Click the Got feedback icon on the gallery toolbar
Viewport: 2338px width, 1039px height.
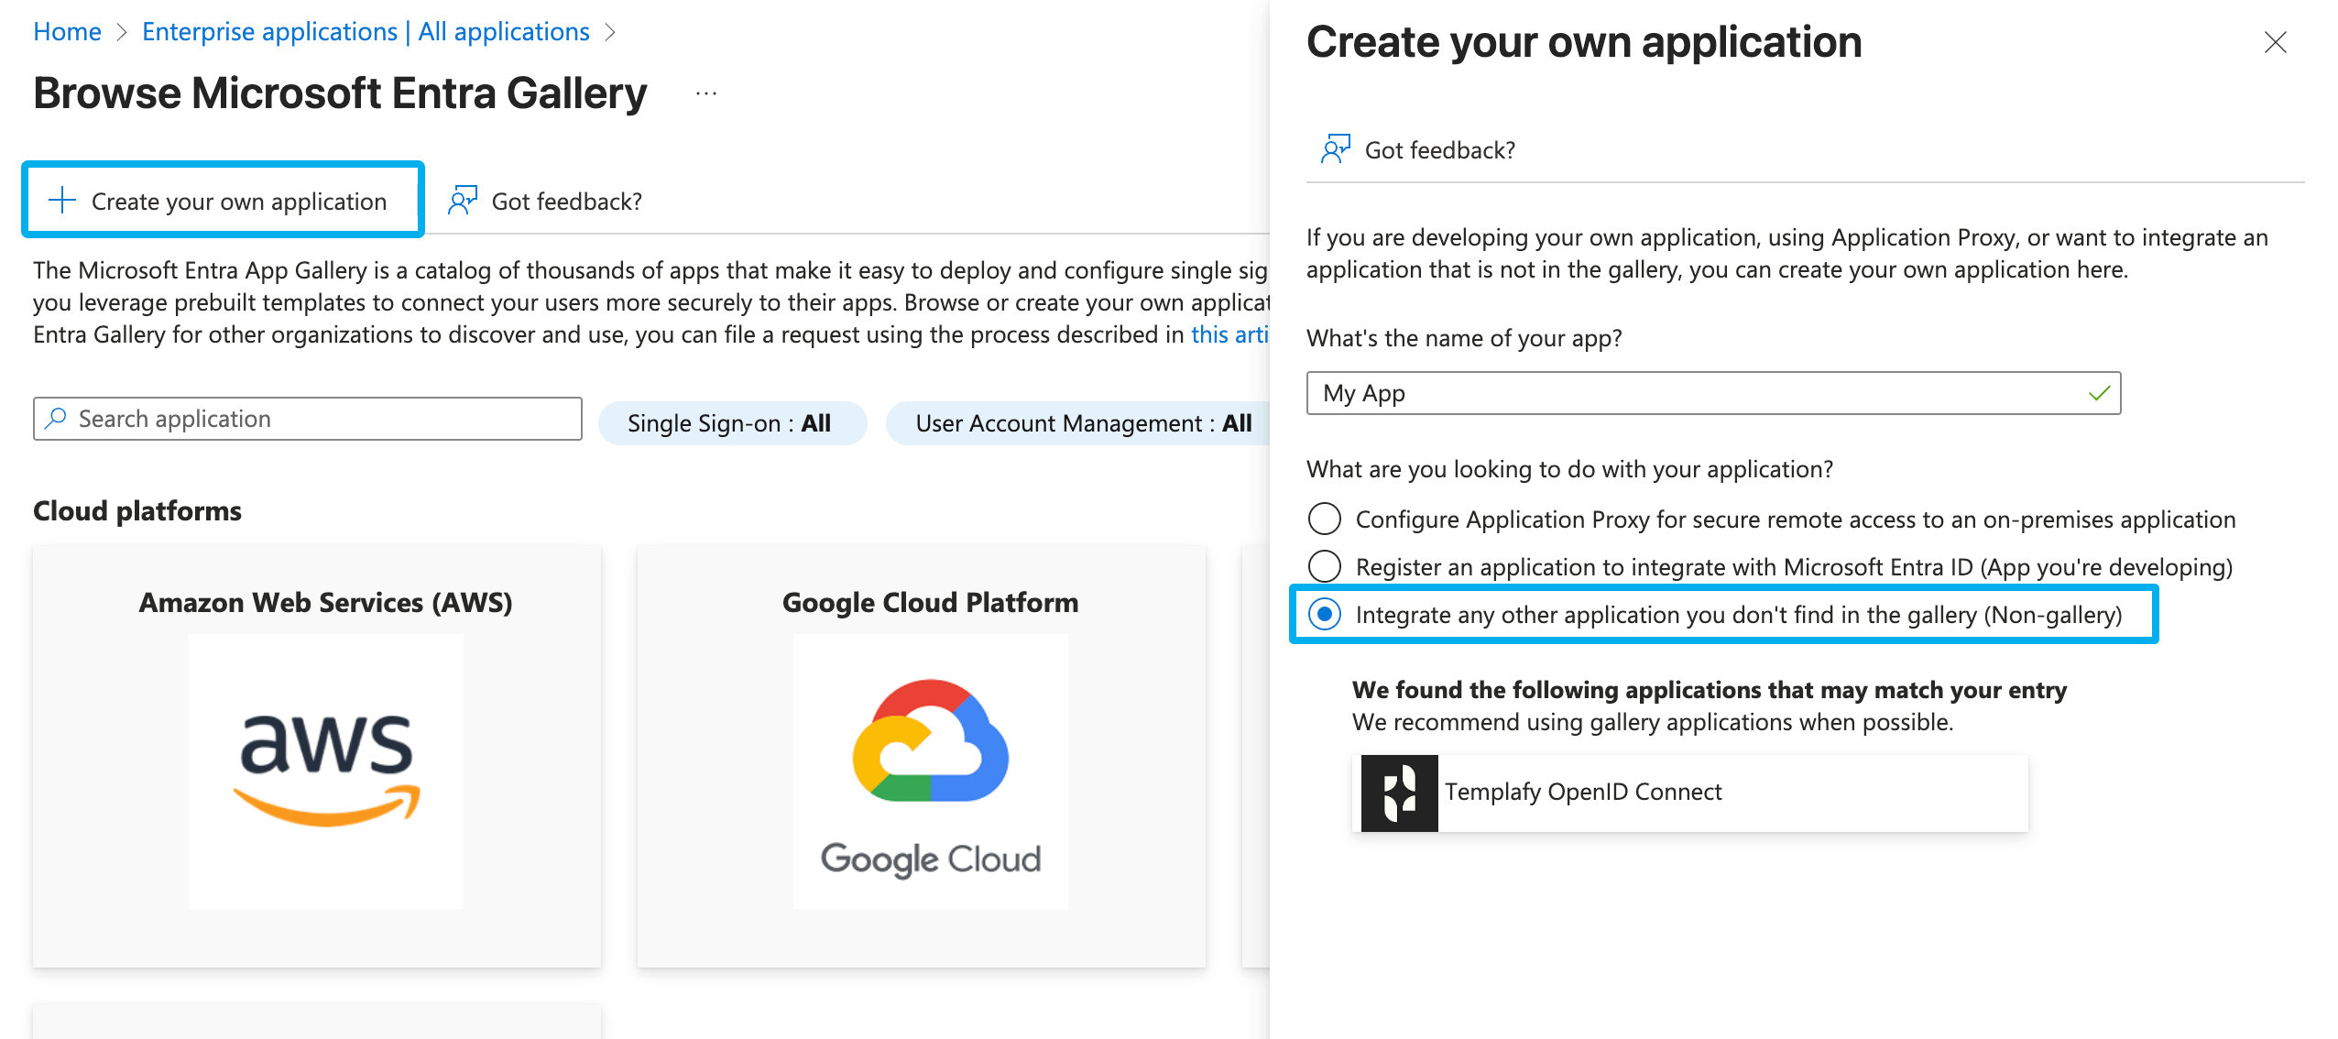463,199
